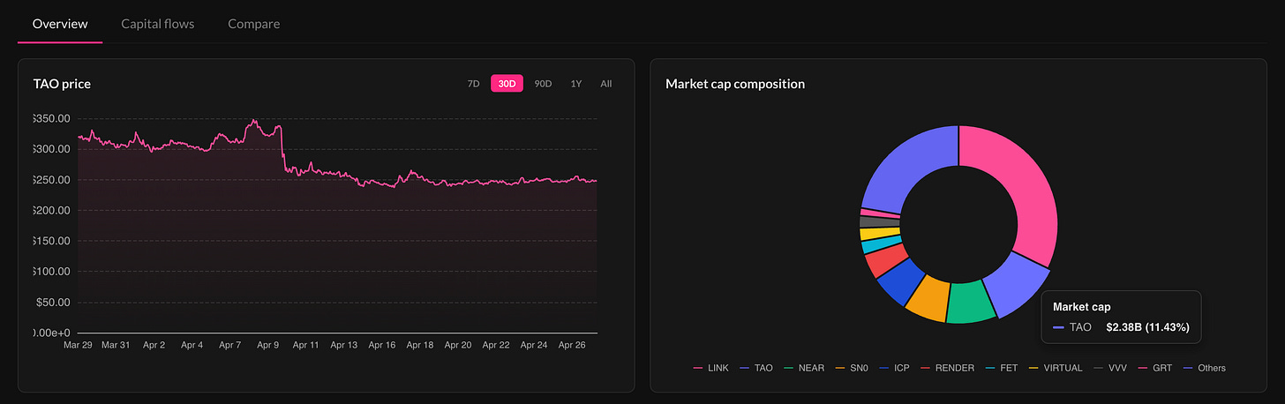Show All-time TAO price history
Viewport: 1285px width, 404px height.
point(606,84)
